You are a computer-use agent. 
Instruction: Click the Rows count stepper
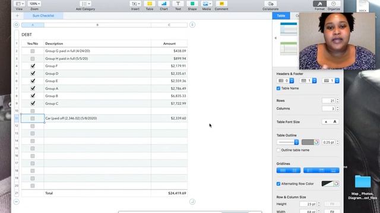pos(338,101)
